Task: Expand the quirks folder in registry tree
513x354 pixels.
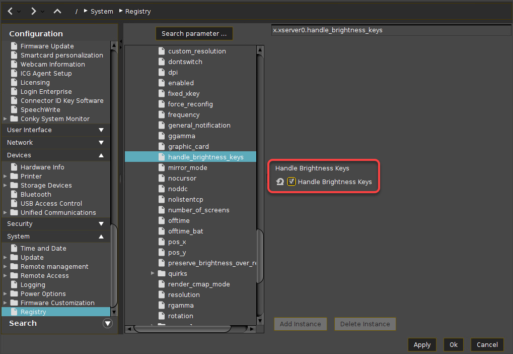Action: coord(153,273)
